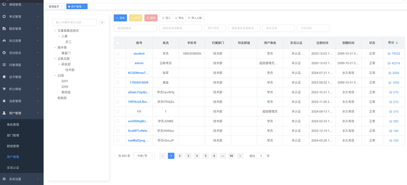Click the points coin icon for 2000
Image resolution: width=407 pixels, height=185 pixels.
[390, 73]
